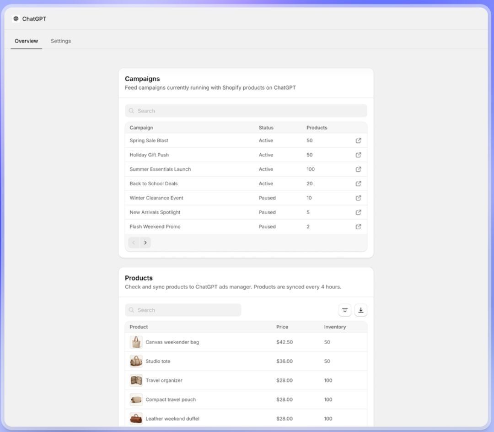The width and height of the screenshot is (494, 432).
Task: Focus the Products search field
Action: (183, 310)
